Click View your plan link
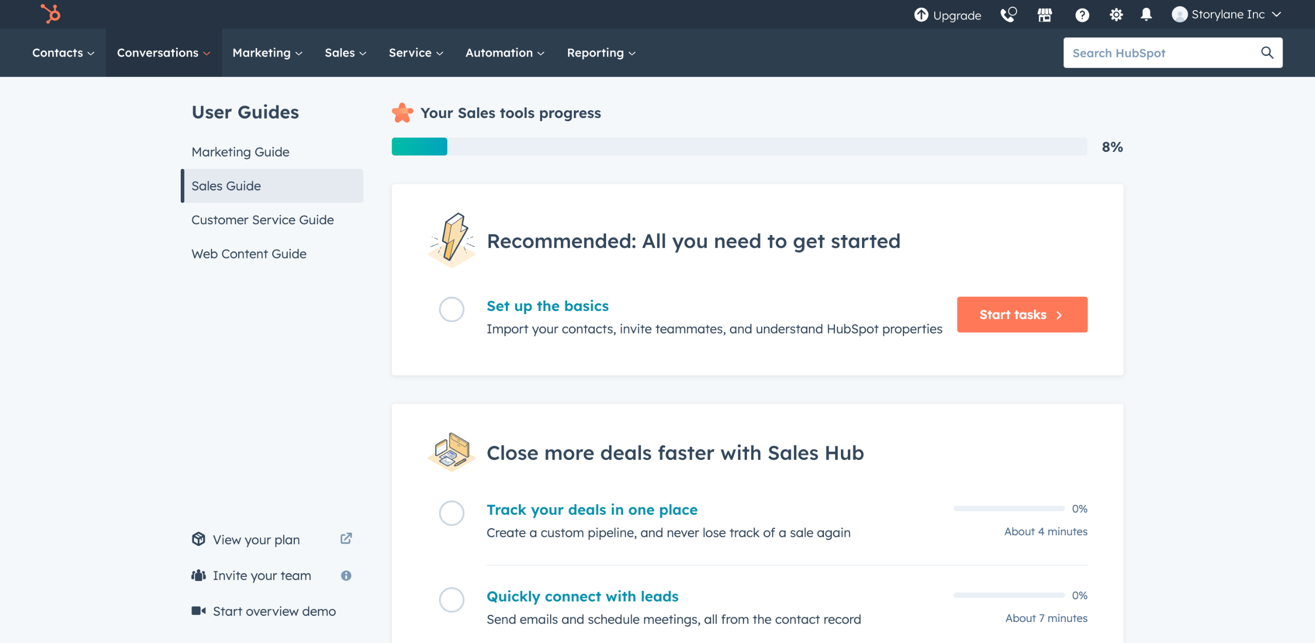 tap(256, 539)
